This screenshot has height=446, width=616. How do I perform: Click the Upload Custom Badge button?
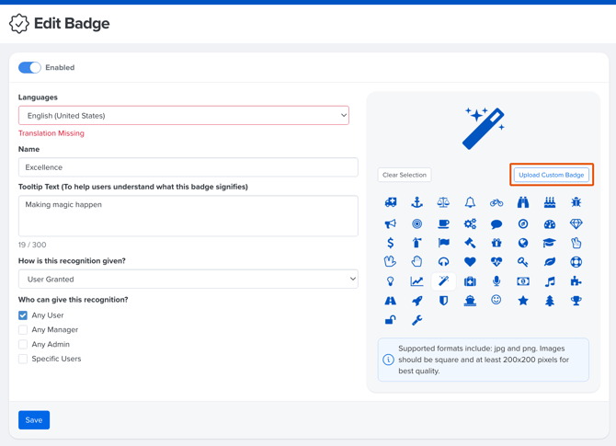[x=552, y=175]
